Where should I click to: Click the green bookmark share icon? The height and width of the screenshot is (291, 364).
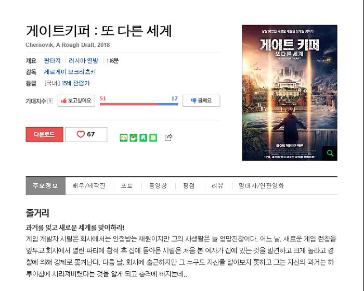coord(143,137)
